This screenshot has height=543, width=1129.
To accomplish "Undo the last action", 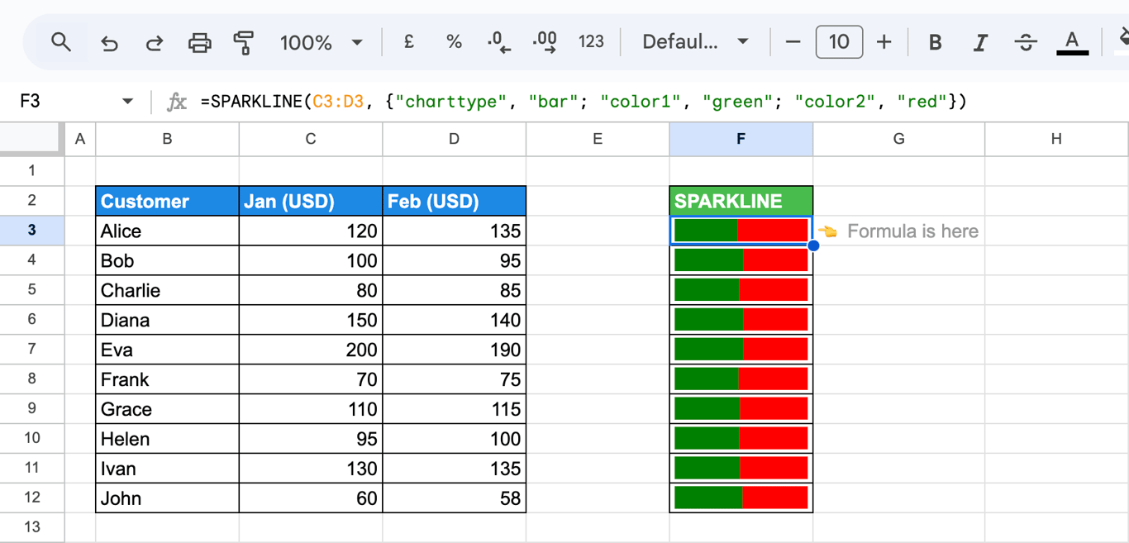I will pyautogui.click(x=109, y=42).
